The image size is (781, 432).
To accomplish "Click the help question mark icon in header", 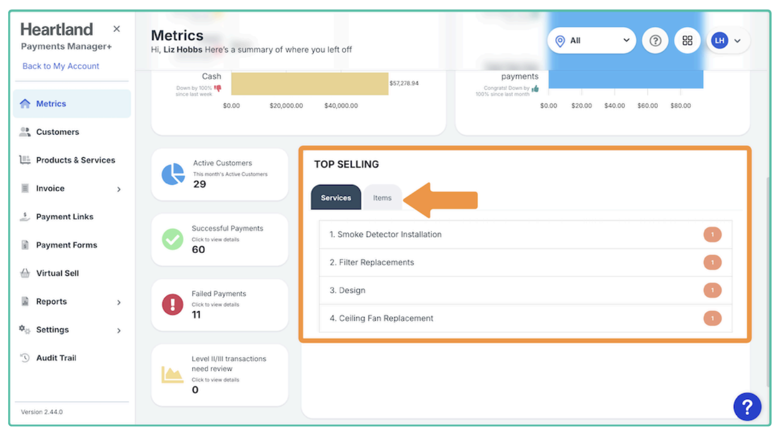I will pos(655,41).
